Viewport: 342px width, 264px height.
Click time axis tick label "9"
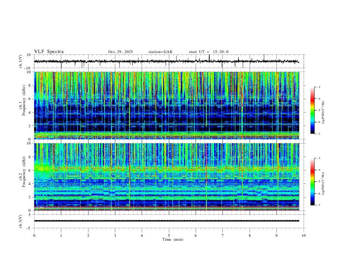click(x=276, y=236)
